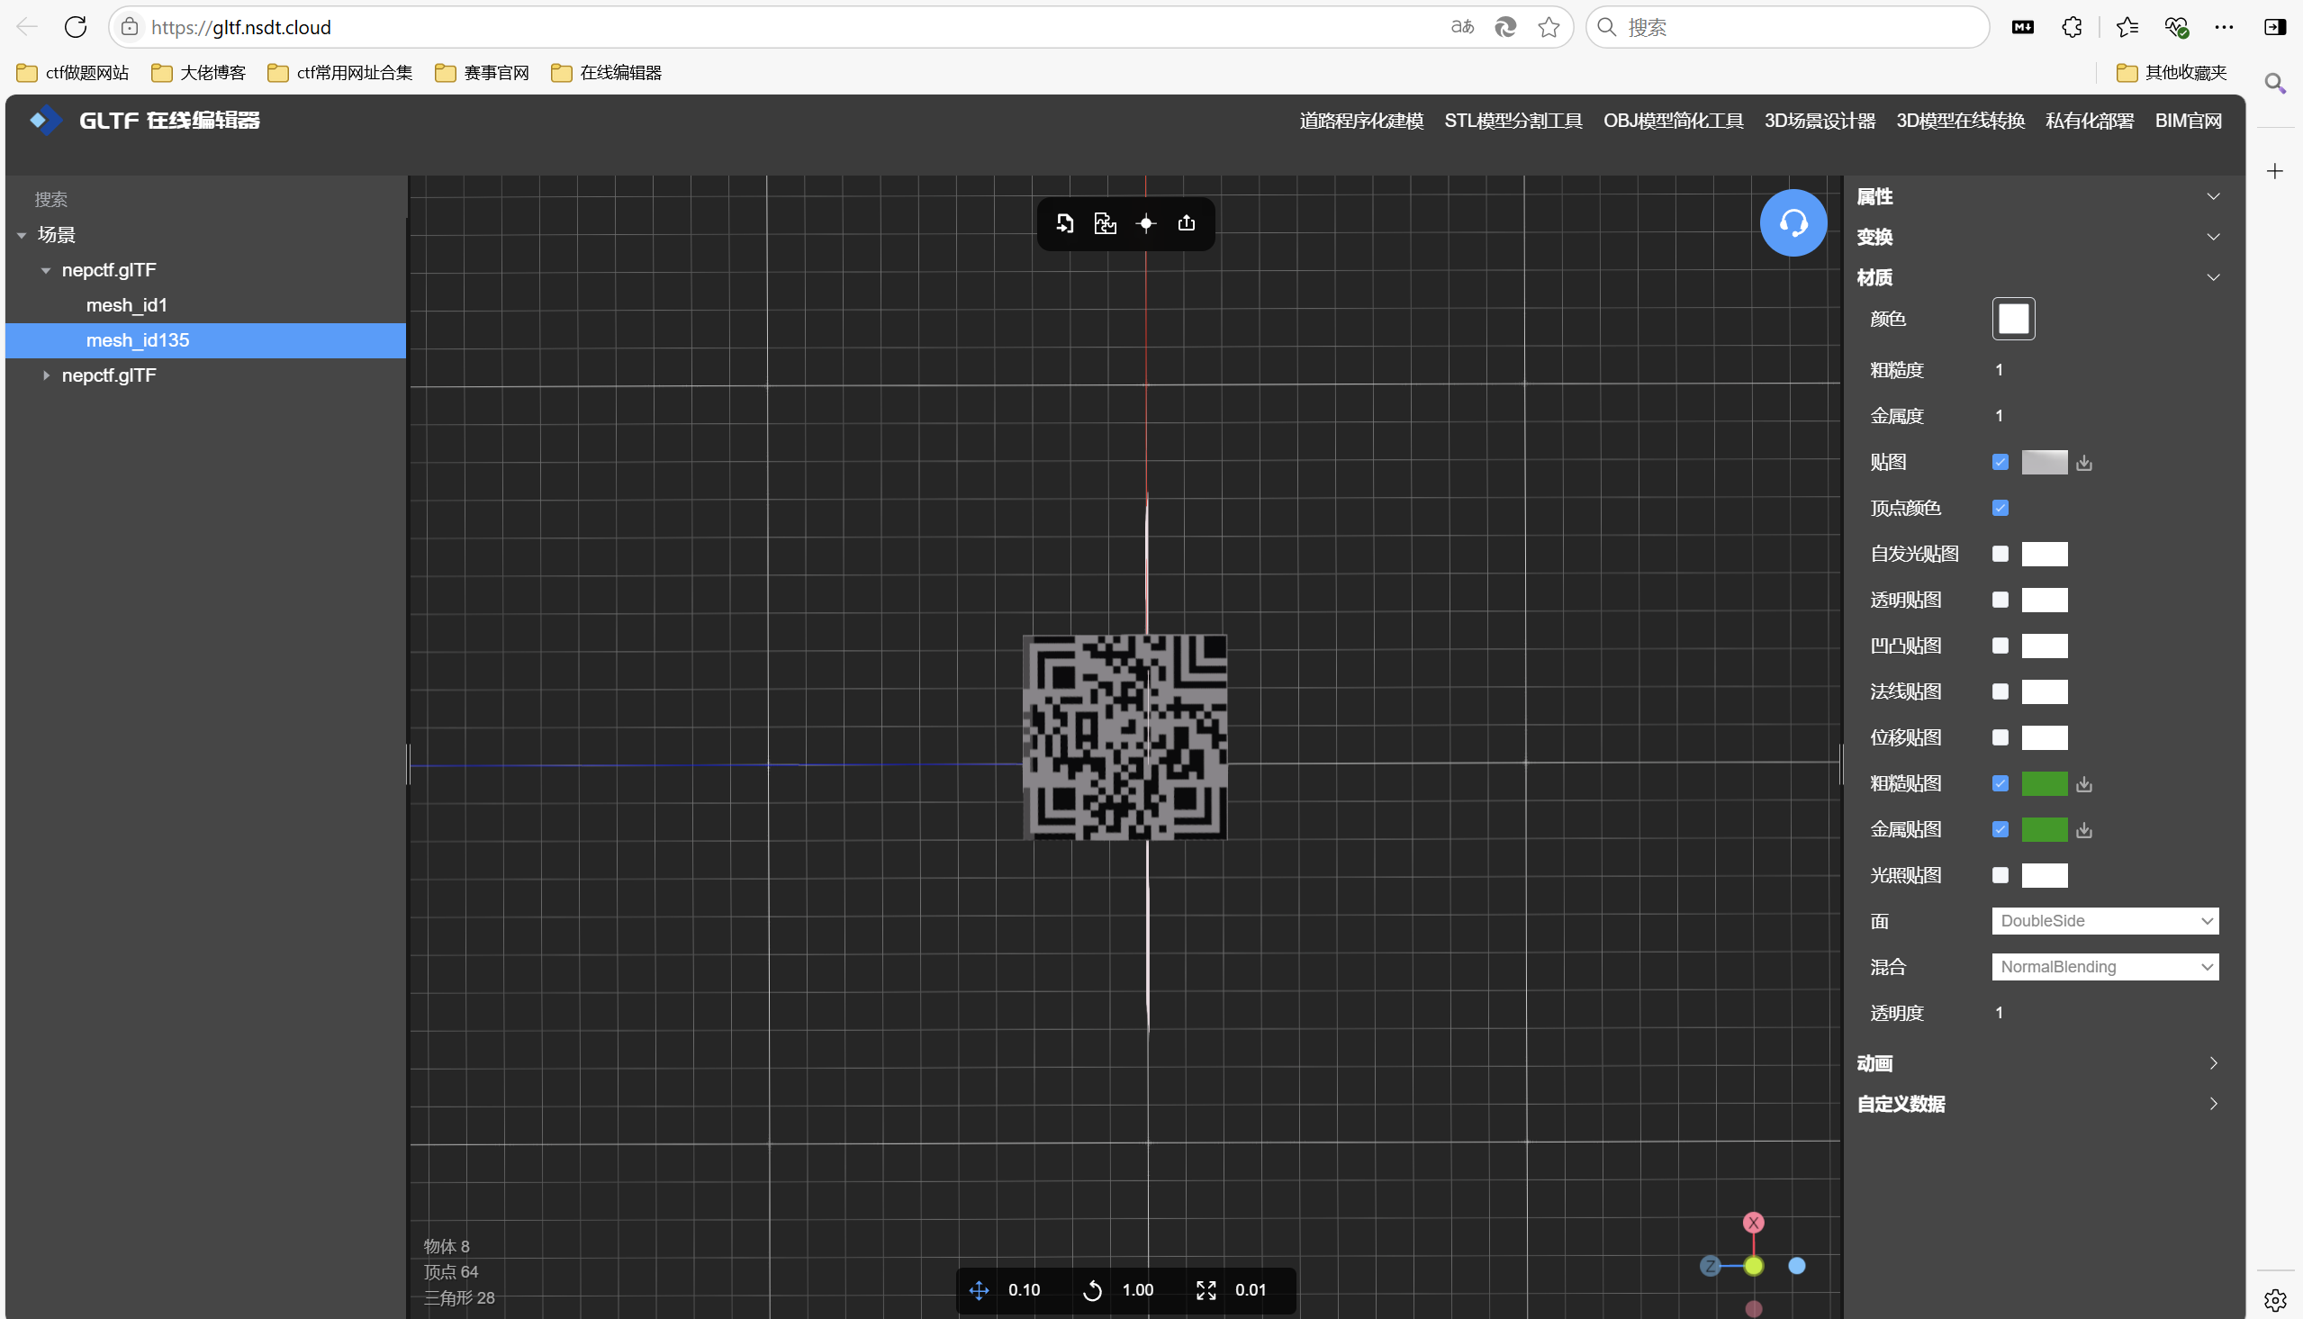The image size is (2303, 1319).
Task: Open the 颜色 white color swatch
Action: click(x=2013, y=319)
